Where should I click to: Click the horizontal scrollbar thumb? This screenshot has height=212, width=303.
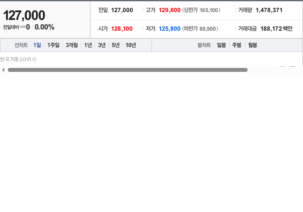(x=128, y=70)
